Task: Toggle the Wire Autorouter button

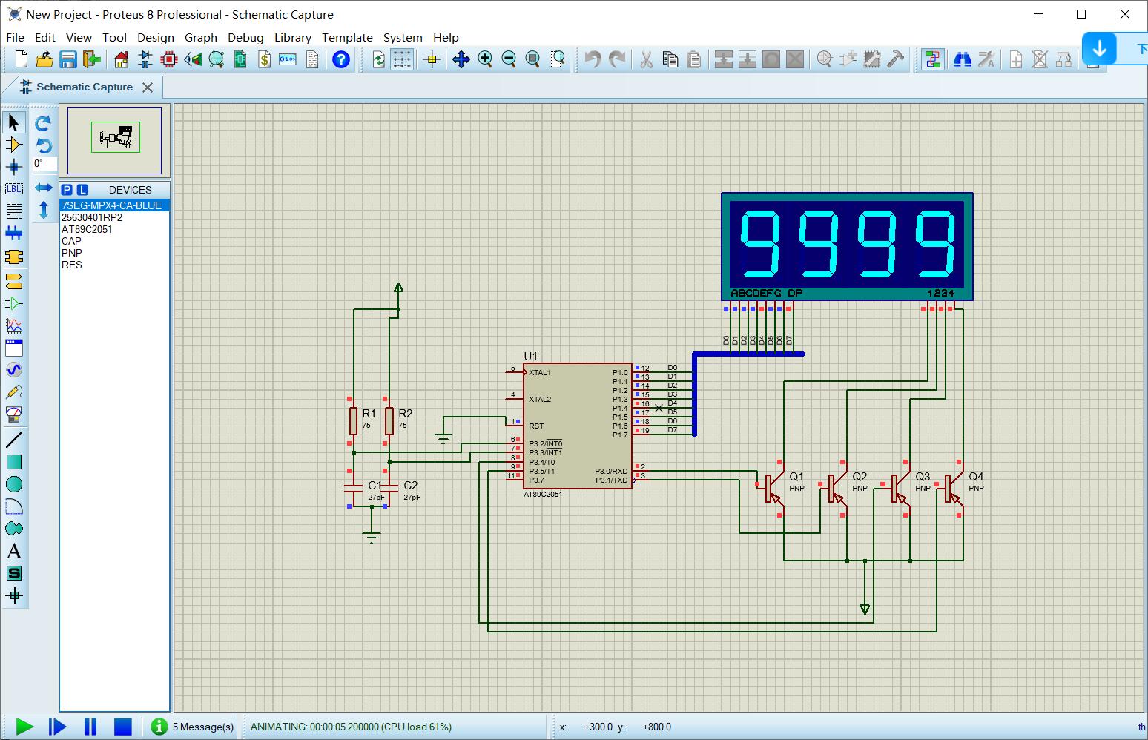Action: click(x=933, y=59)
